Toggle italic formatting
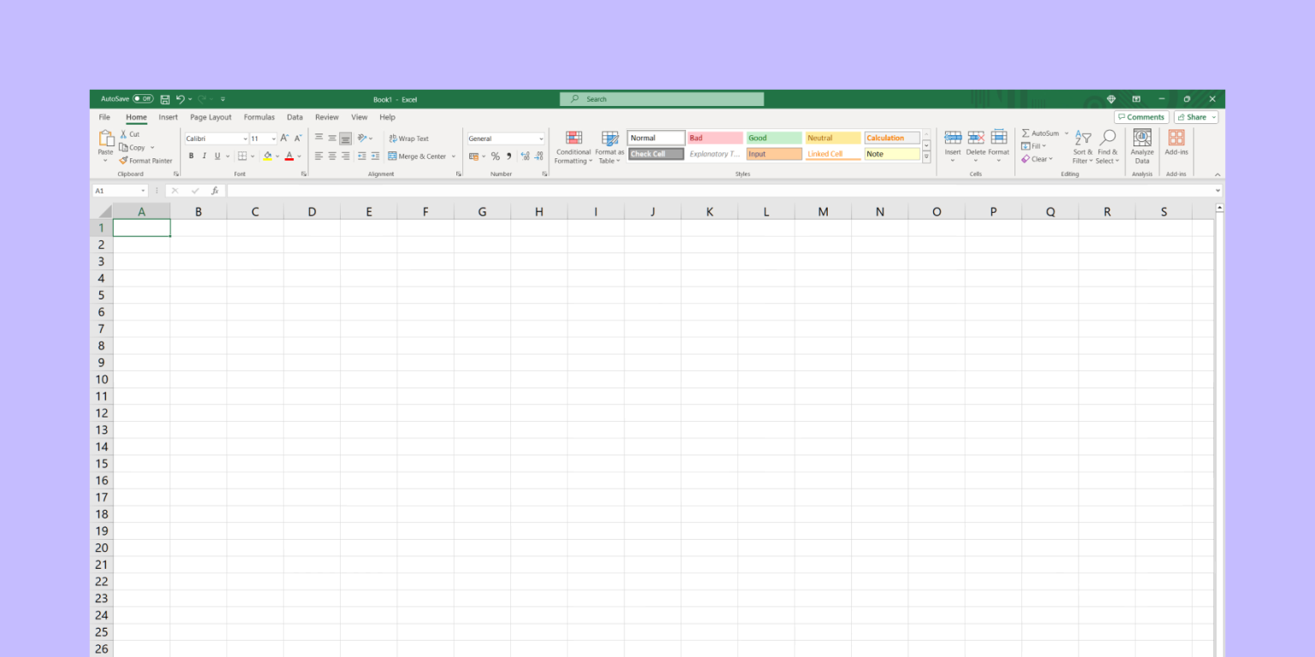This screenshot has width=1315, height=657. [x=203, y=156]
